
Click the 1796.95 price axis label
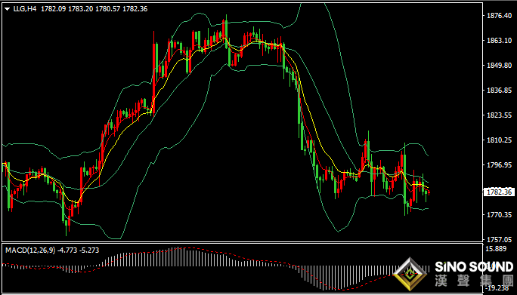pos(499,165)
